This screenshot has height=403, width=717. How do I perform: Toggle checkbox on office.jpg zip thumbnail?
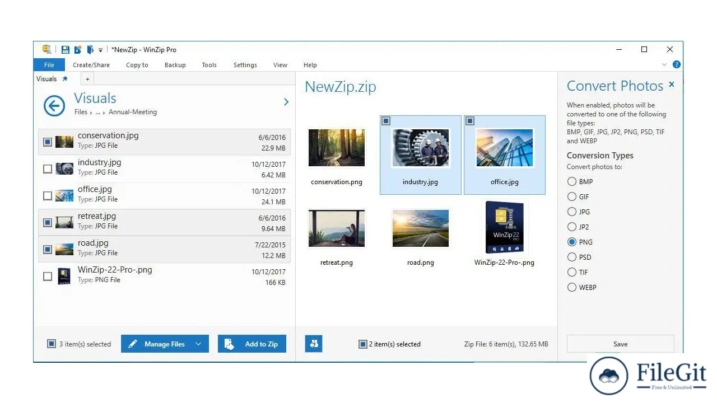(x=470, y=121)
